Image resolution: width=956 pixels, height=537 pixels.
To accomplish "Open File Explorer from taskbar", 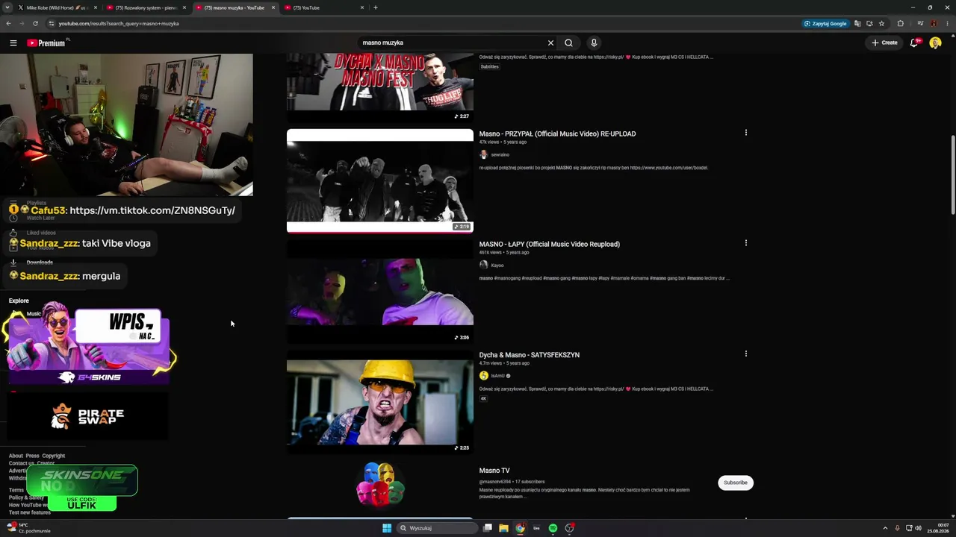I will tap(503, 528).
